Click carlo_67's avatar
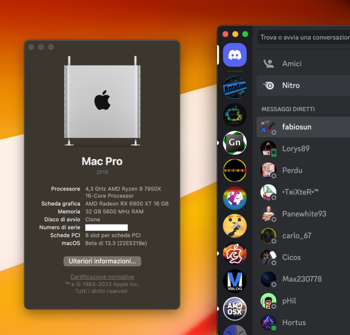Viewport: 350px width, 335px height. point(268,236)
